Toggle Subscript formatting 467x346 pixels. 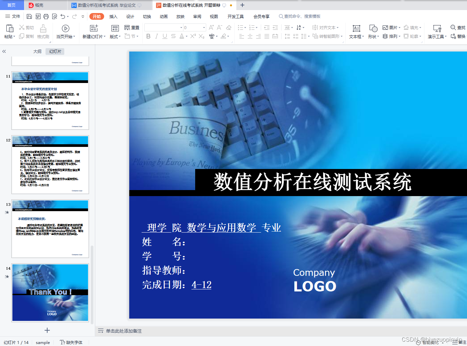pyautogui.click(x=202, y=36)
